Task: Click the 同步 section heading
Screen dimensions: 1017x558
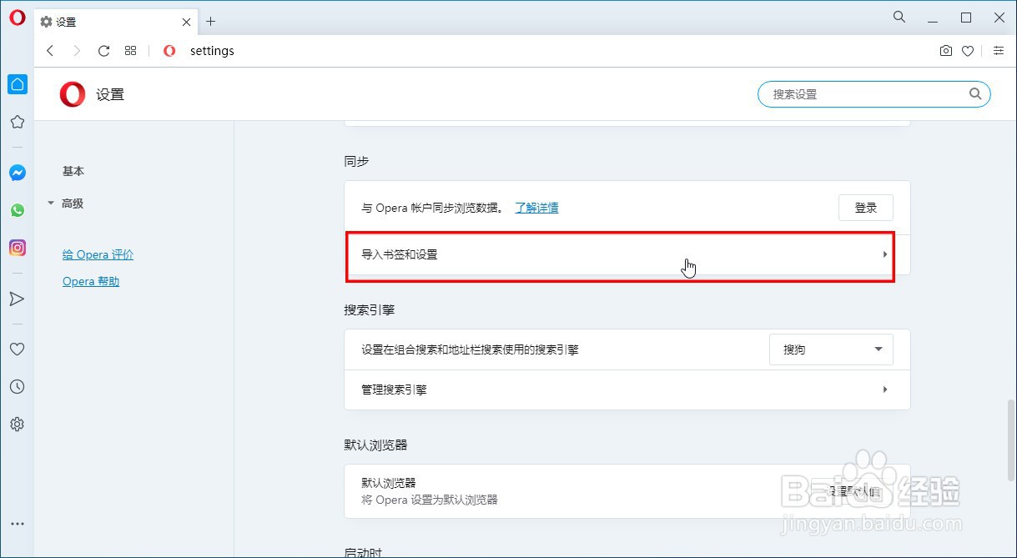Action: [356, 161]
